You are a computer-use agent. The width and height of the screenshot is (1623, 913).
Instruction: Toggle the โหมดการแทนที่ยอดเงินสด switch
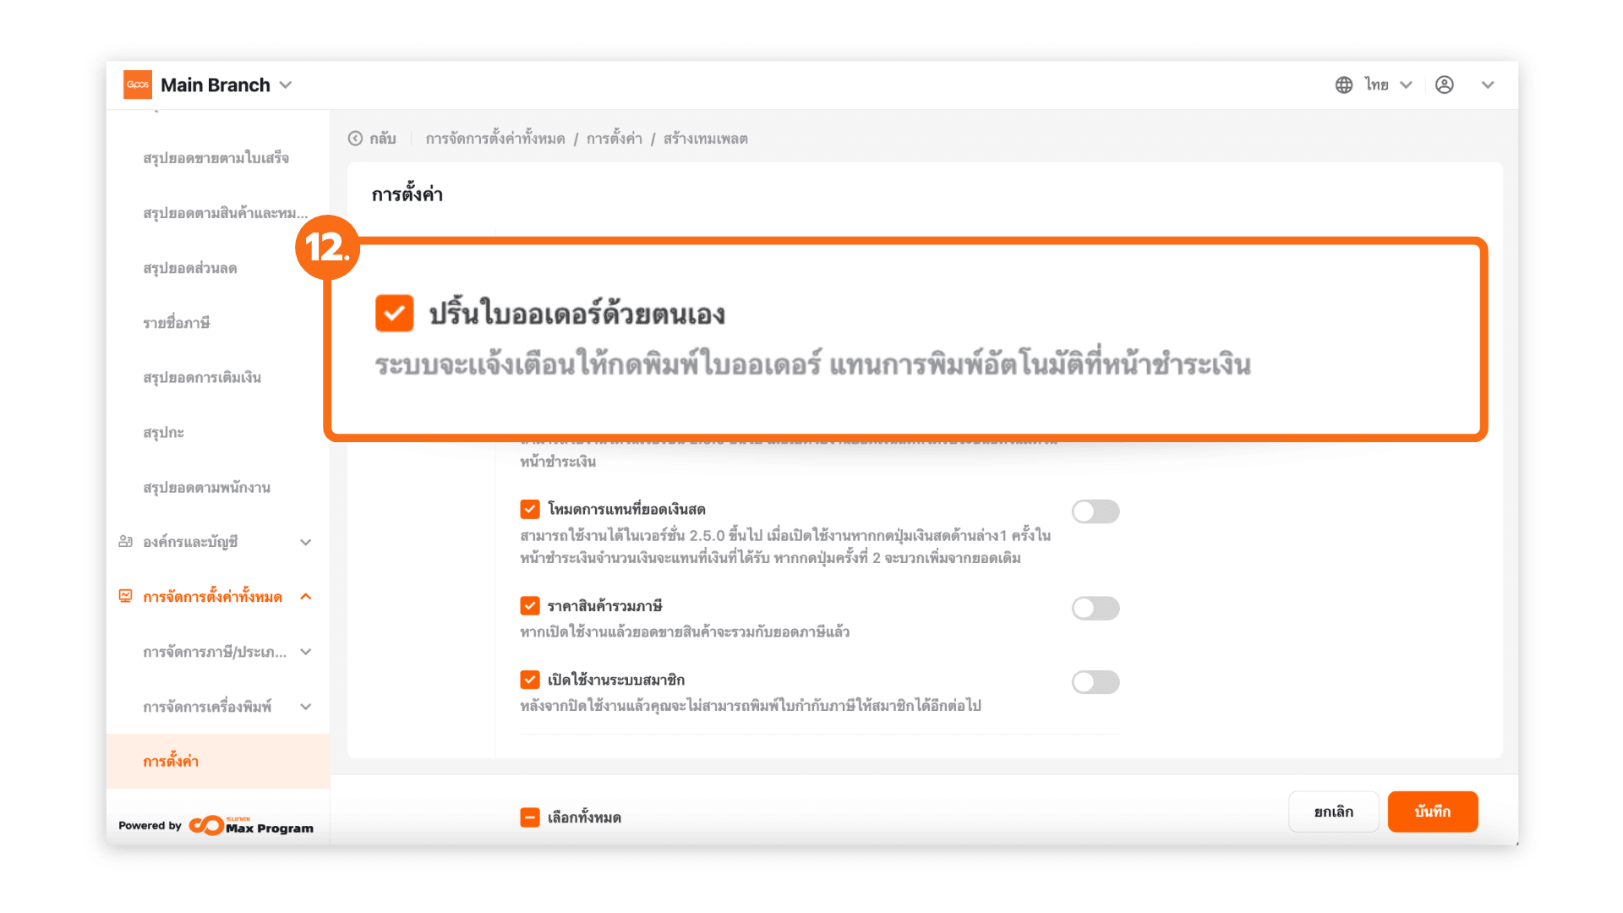(1095, 511)
